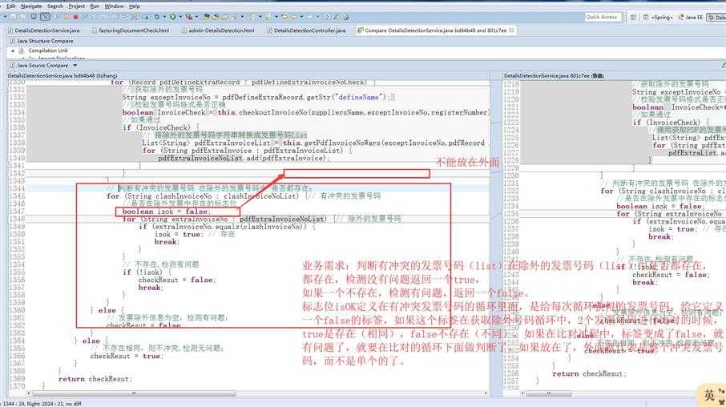This screenshot has width=726, height=407.
Task: Click right pane title 'DetailsDetectionService.java 801c7ee'
Action: 554,75
